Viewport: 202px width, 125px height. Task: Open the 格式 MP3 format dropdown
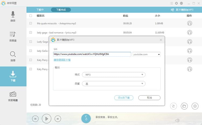[x=114, y=75]
